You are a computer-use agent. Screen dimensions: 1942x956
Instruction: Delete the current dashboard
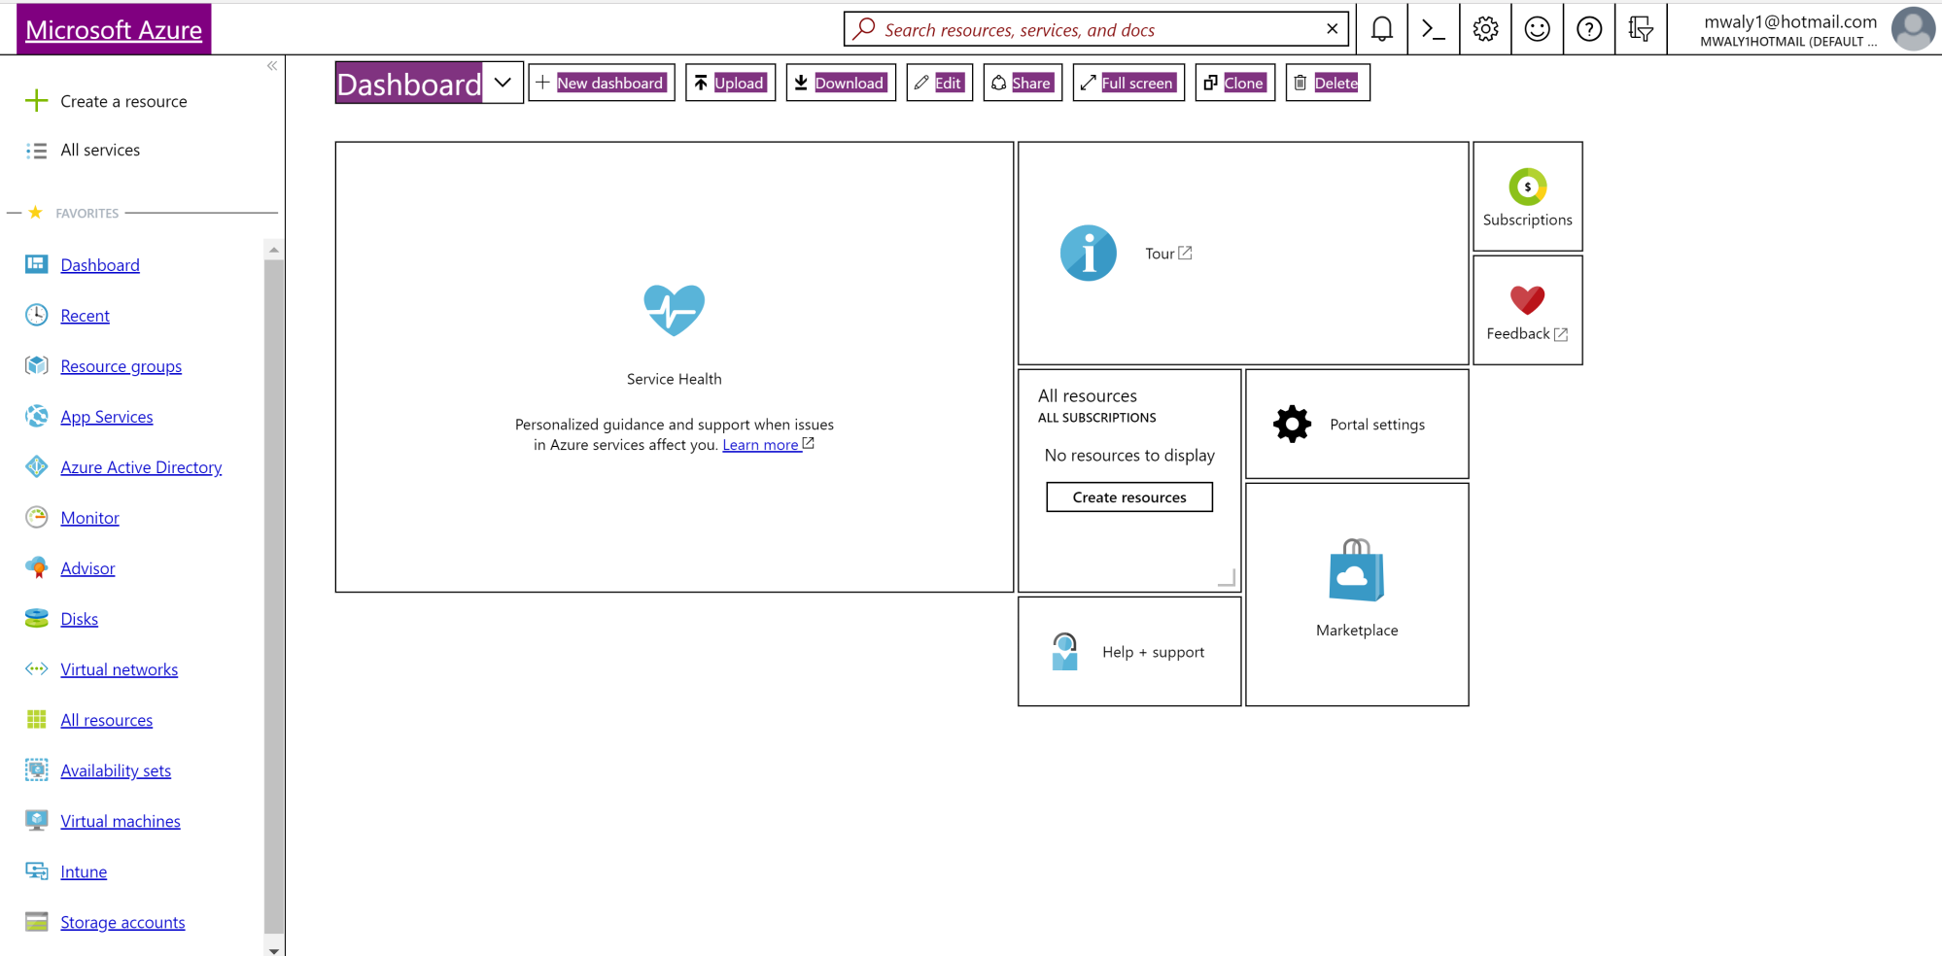(1328, 83)
